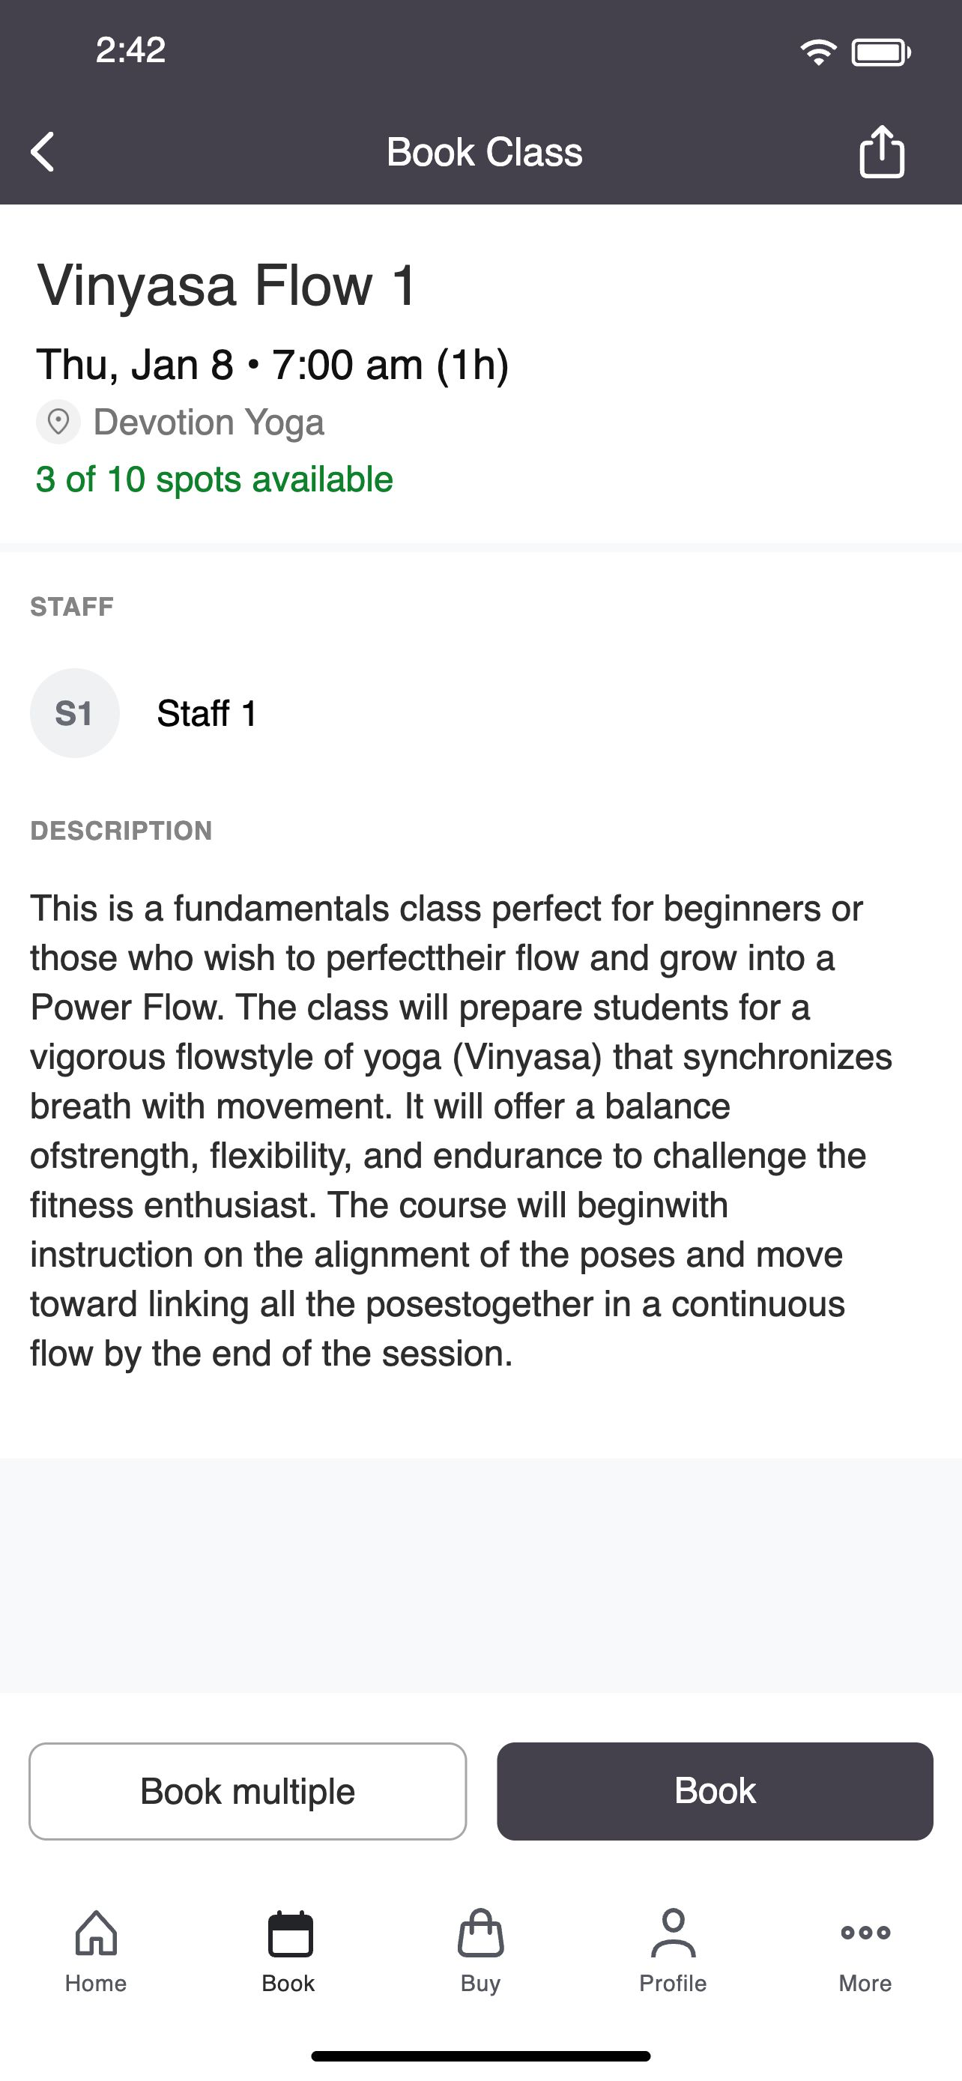962x2081 pixels.
Task: Tap the Wi-Fi status icon
Action: (818, 52)
